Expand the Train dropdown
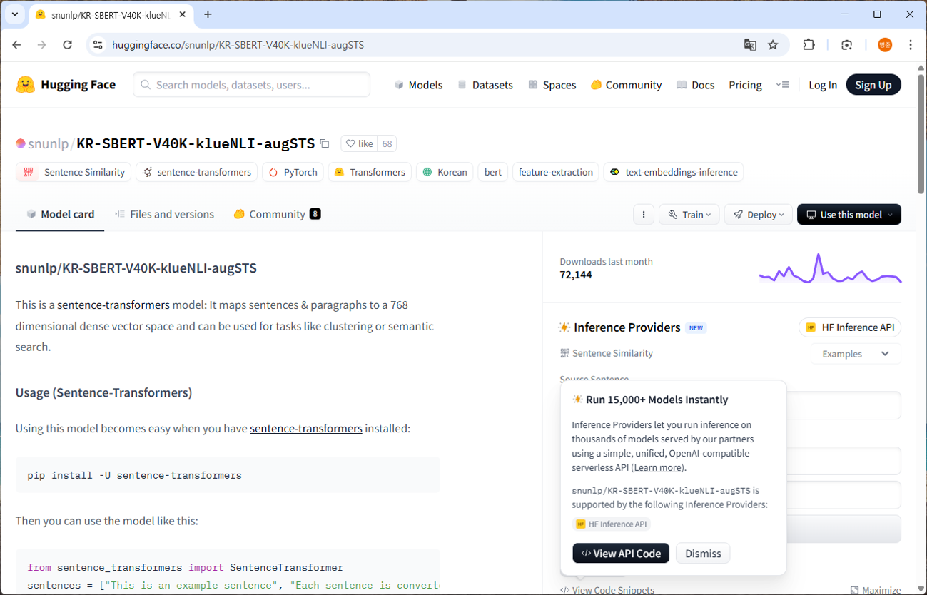This screenshot has width=927, height=595. click(x=690, y=215)
